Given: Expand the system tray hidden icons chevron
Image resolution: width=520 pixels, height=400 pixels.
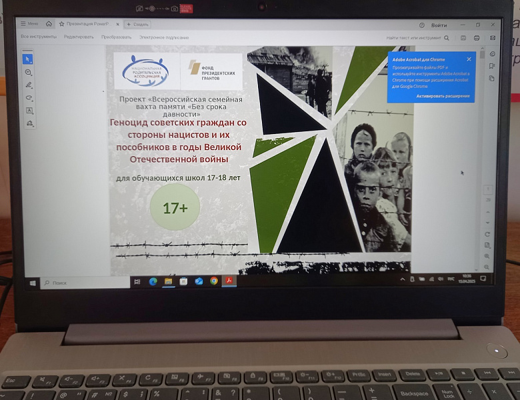Looking at the screenshot, I should pyautogui.click(x=403, y=279).
